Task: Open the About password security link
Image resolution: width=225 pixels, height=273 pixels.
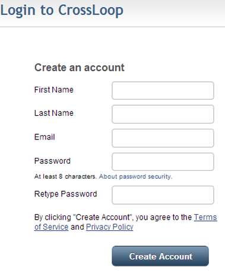Action: 135,176
